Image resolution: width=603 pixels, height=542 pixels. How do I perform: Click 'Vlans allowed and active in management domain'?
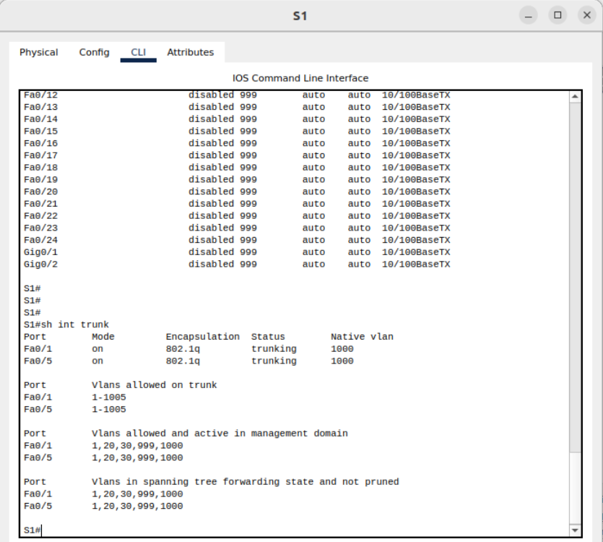pos(220,433)
